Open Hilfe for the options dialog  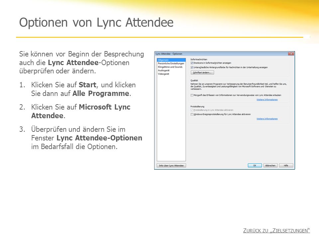[x=286, y=166]
